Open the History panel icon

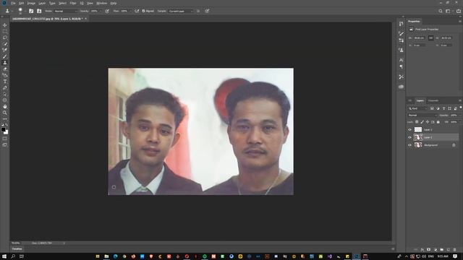click(x=401, y=24)
